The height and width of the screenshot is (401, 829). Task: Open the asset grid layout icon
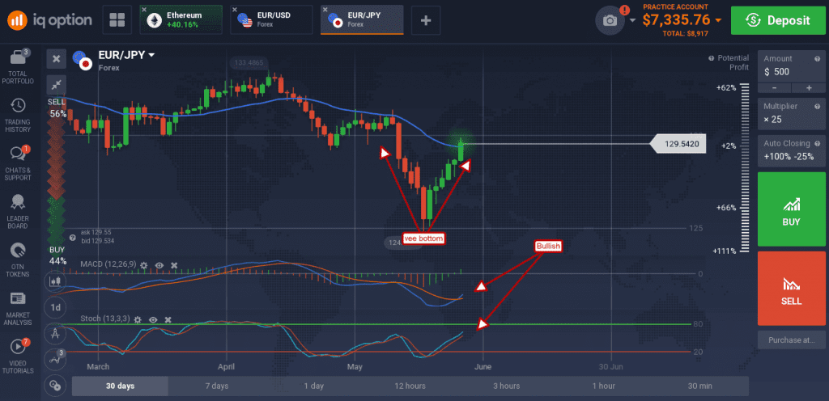[117, 20]
